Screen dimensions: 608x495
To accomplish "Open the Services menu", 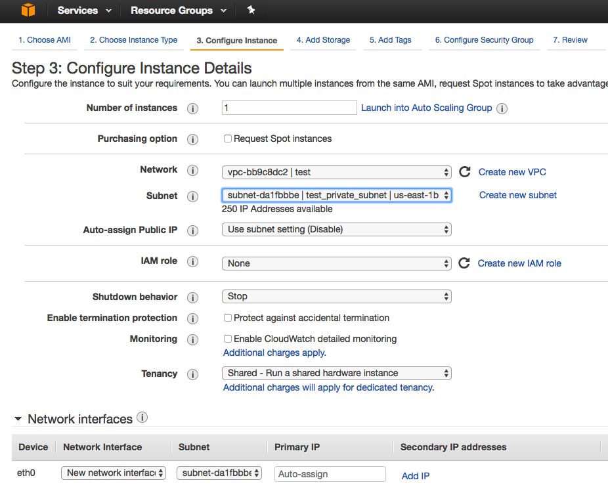I will pyautogui.click(x=79, y=11).
